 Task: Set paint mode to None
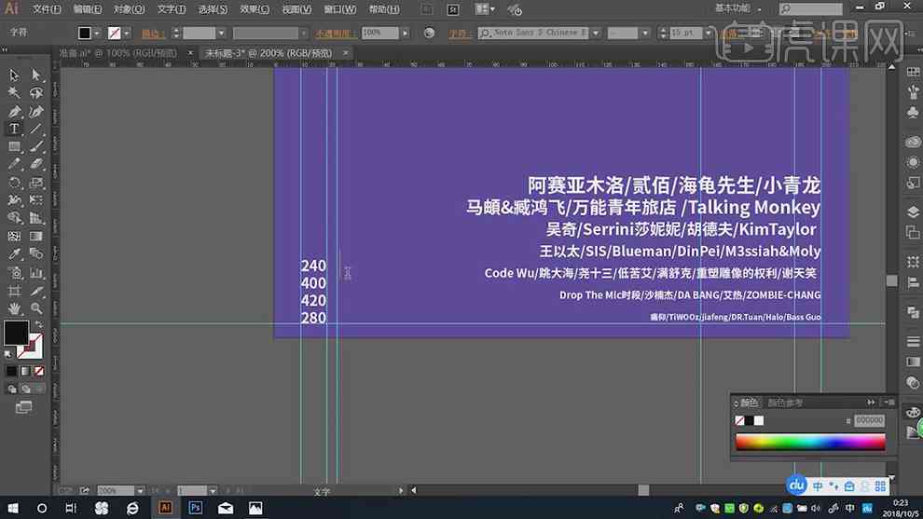[39, 371]
